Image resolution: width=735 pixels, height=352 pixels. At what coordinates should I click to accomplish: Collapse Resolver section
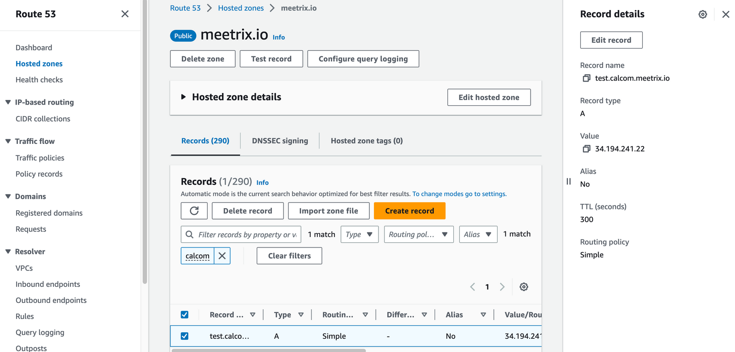[8, 251]
